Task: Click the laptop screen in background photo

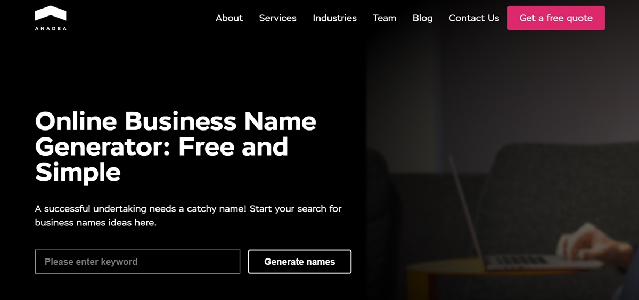Action: click(467, 213)
